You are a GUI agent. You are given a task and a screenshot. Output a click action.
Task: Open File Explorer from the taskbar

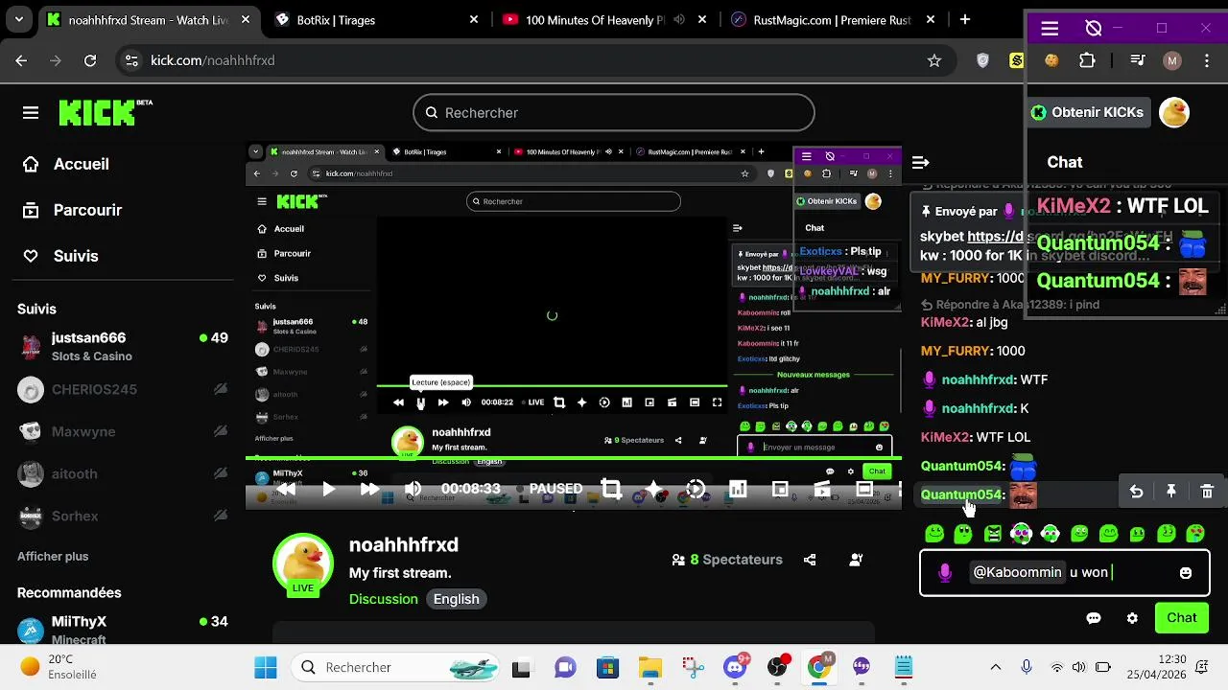pos(650,667)
